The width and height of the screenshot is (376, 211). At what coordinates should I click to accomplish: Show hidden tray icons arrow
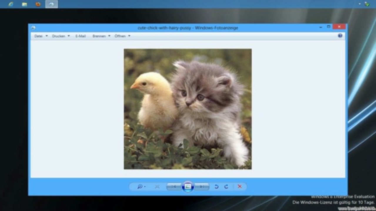point(360,4)
